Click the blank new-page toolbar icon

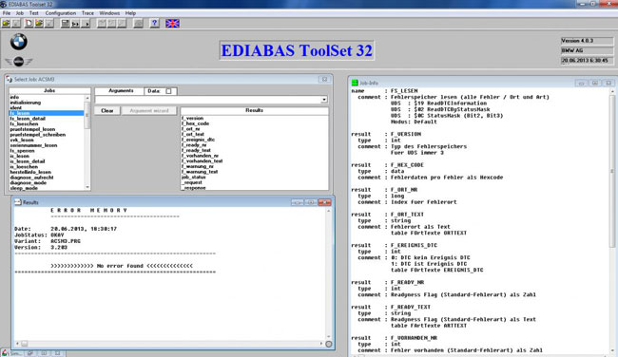point(29,24)
